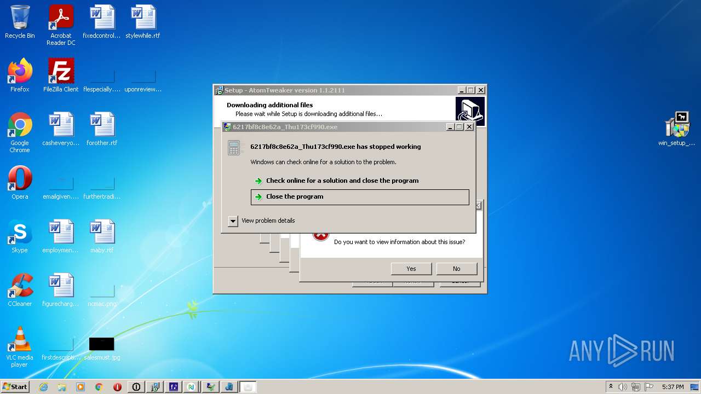This screenshot has width=701, height=394.
Task: Show hidden system tray icons
Action: (611, 386)
